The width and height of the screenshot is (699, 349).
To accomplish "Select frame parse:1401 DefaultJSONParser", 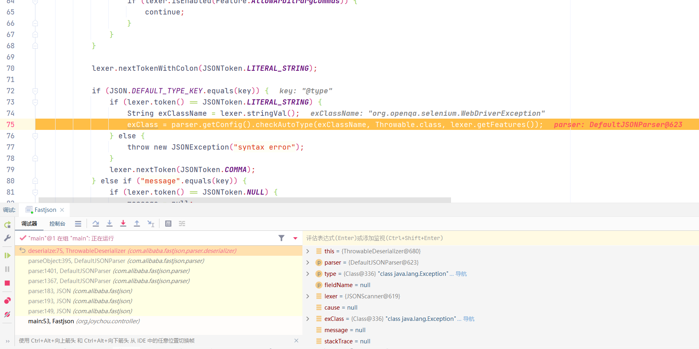I will [159, 271].
